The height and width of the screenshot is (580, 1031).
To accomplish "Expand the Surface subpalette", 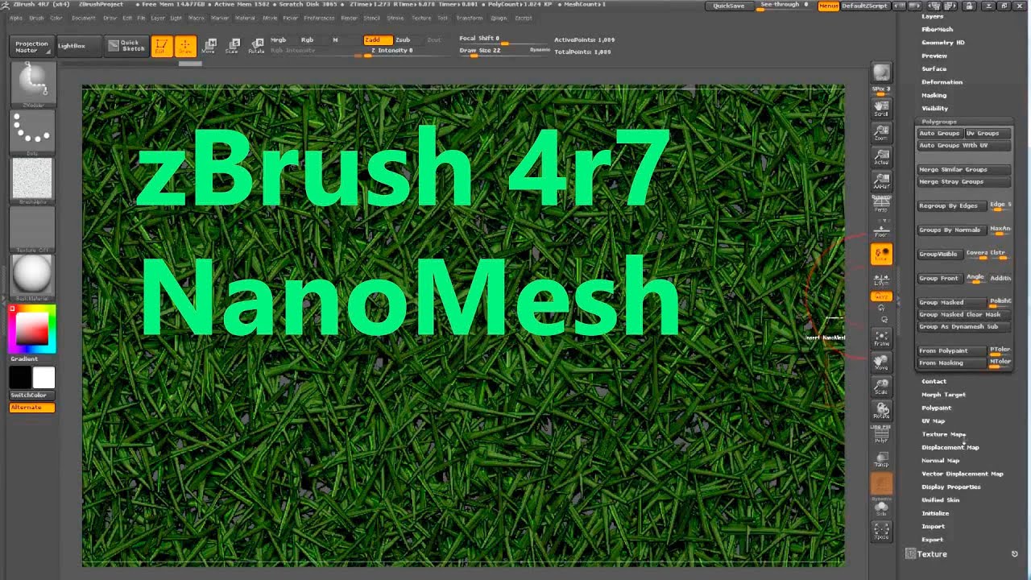I will (x=934, y=68).
